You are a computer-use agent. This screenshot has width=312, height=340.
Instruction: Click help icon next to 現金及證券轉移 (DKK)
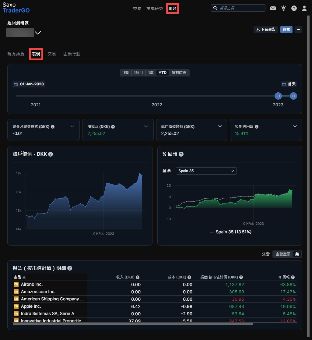(53, 127)
